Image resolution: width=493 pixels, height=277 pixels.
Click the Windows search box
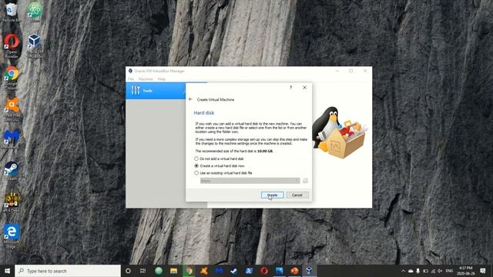tap(68, 271)
